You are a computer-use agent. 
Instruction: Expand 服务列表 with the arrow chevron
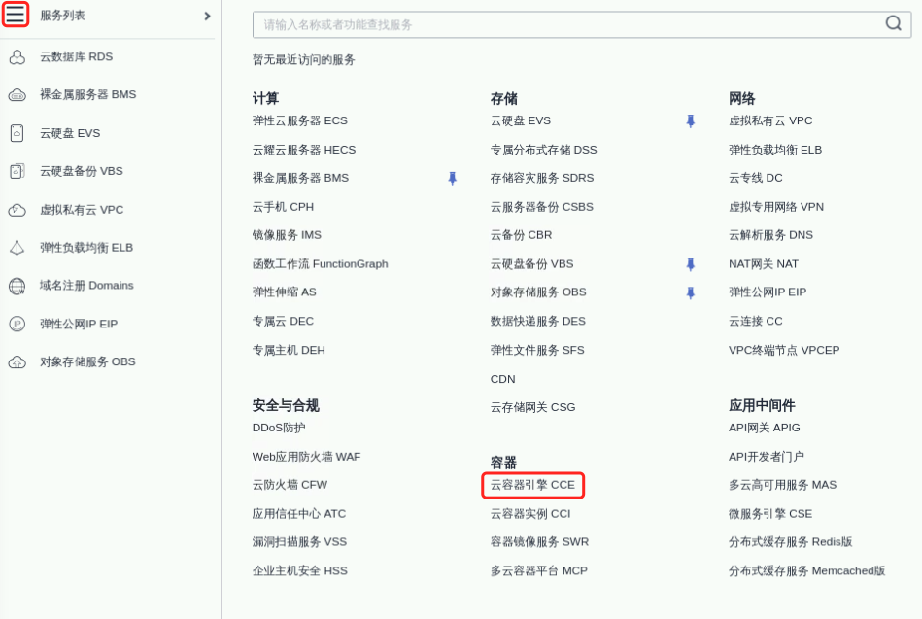(207, 16)
